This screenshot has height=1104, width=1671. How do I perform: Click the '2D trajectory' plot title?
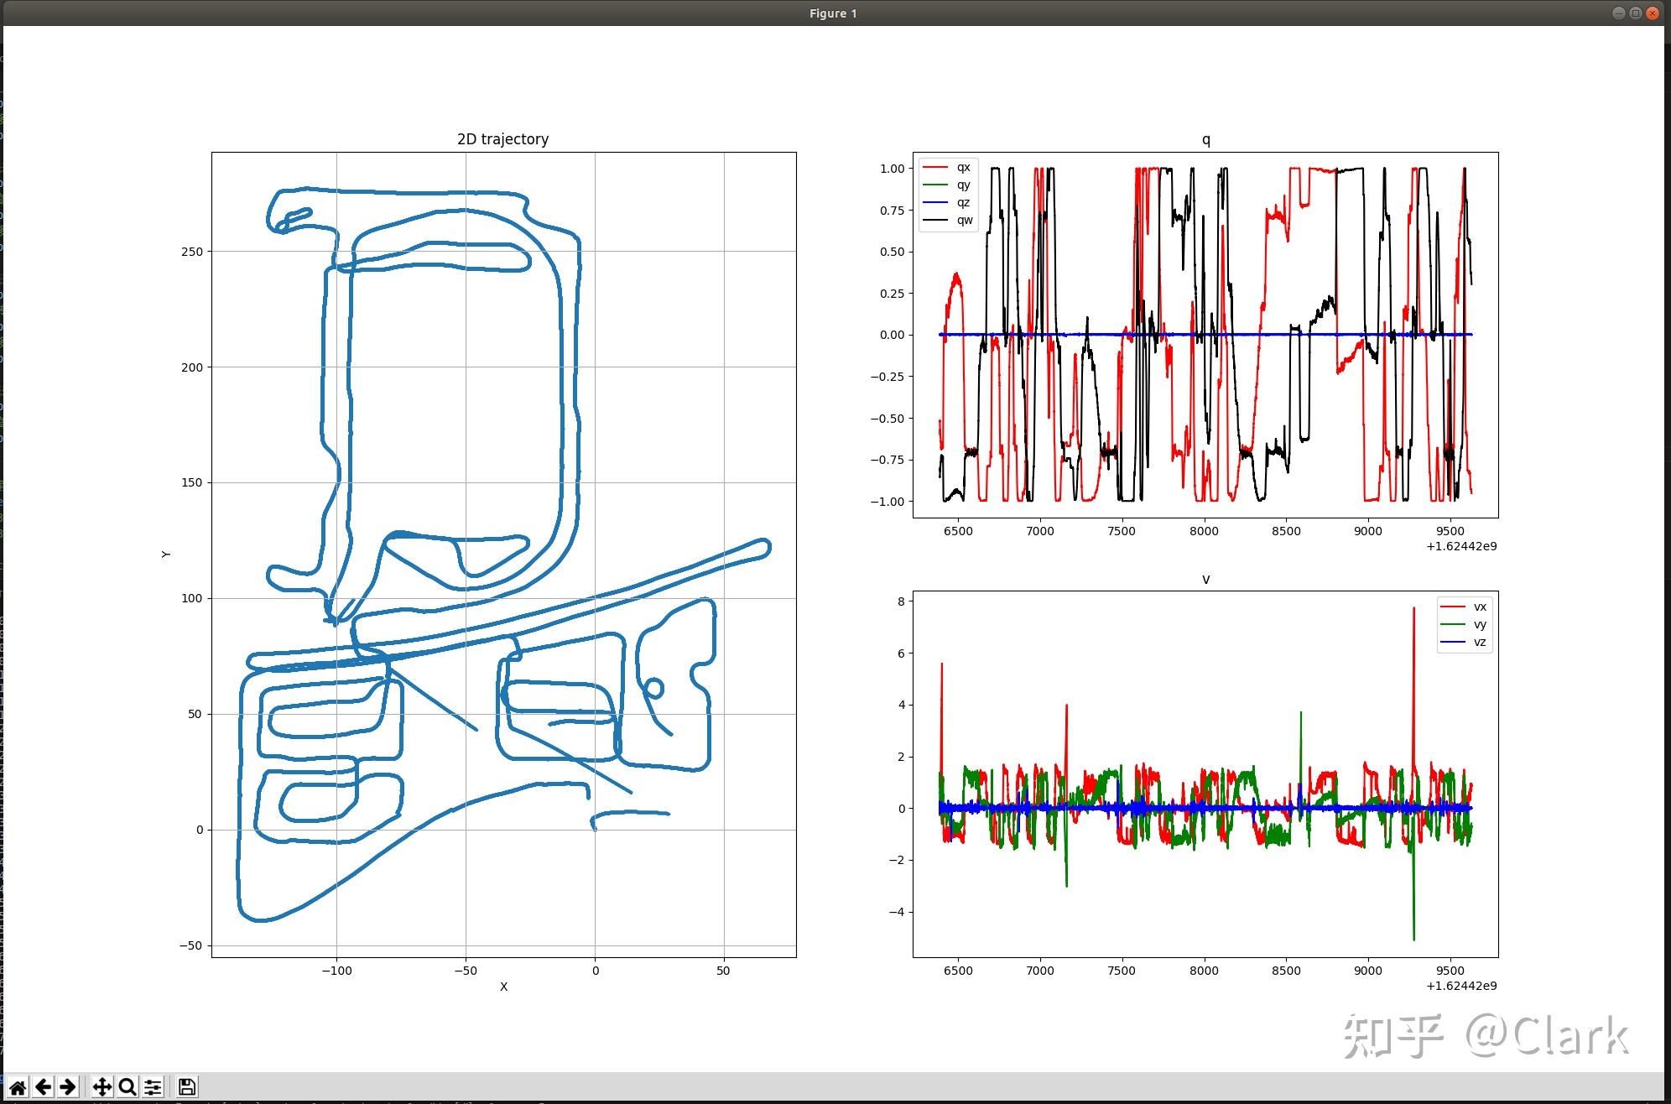click(502, 139)
